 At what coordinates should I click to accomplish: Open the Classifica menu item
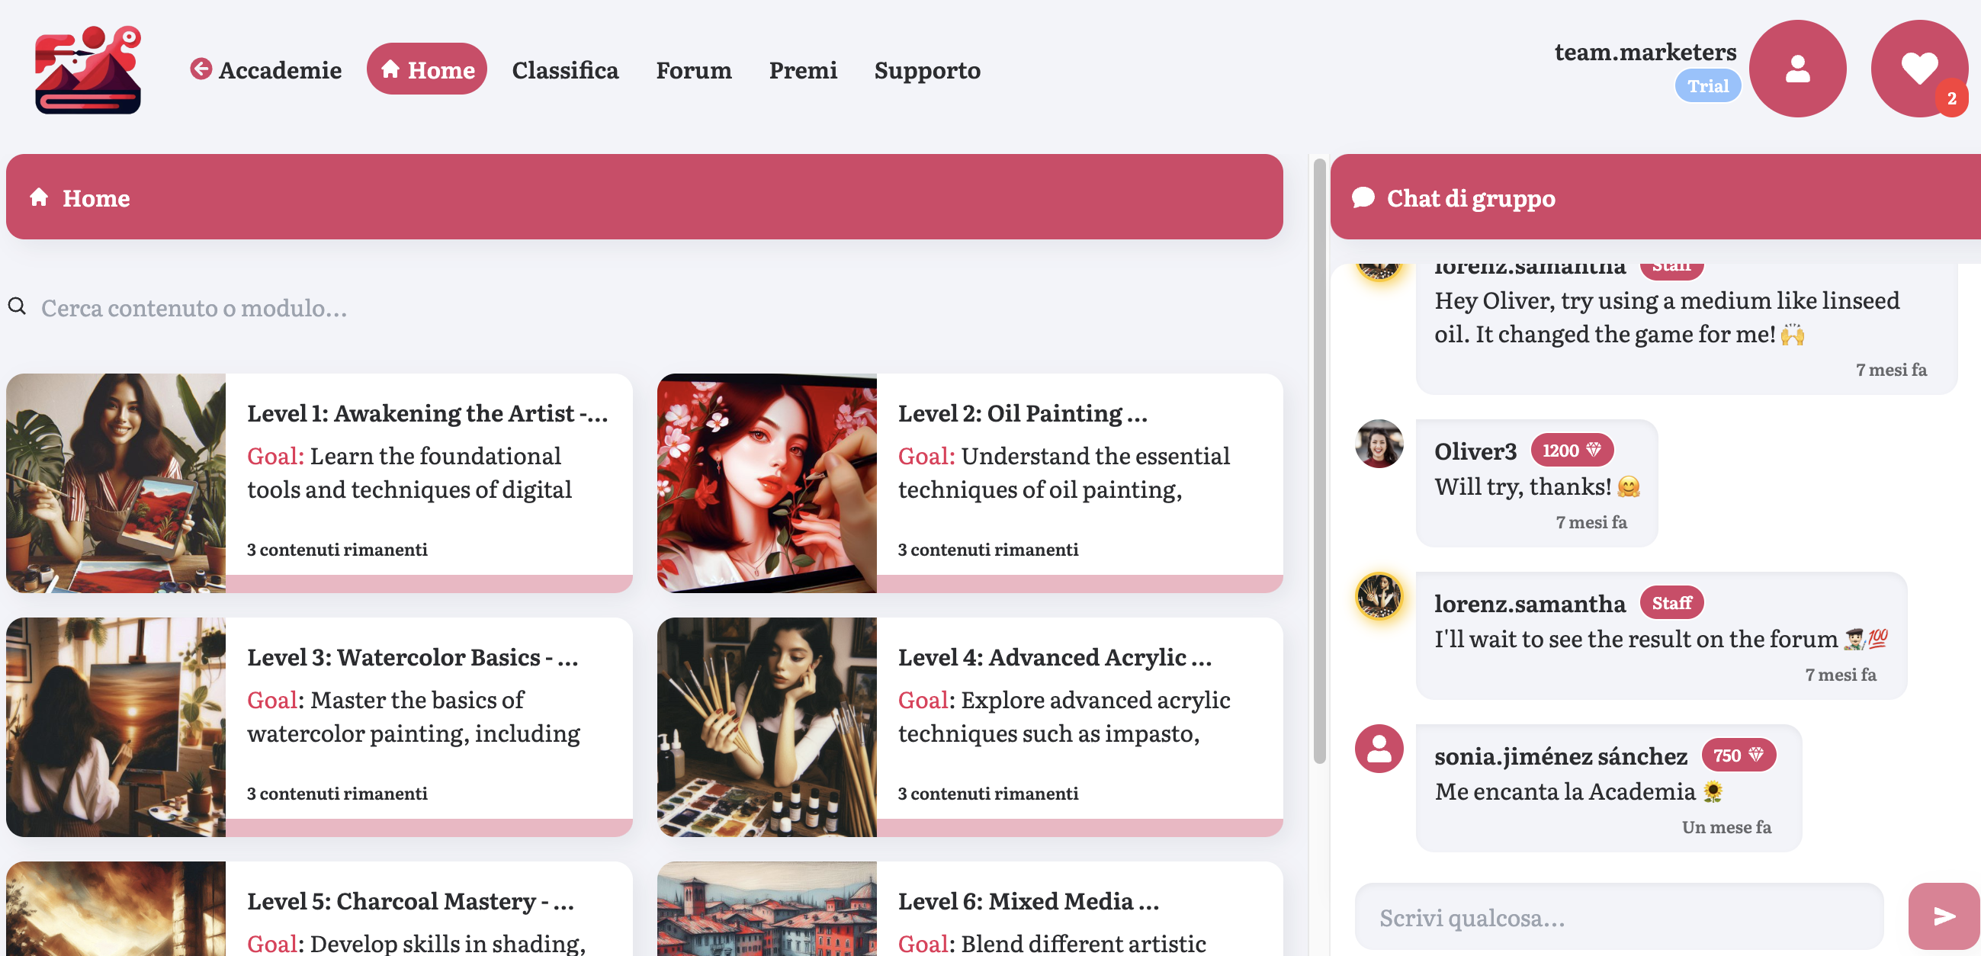[565, 70]
